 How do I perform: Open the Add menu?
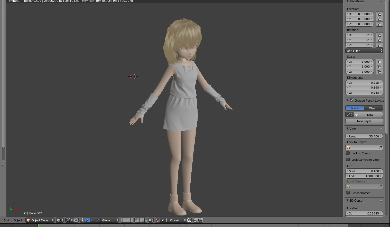(x=6, y=220)
